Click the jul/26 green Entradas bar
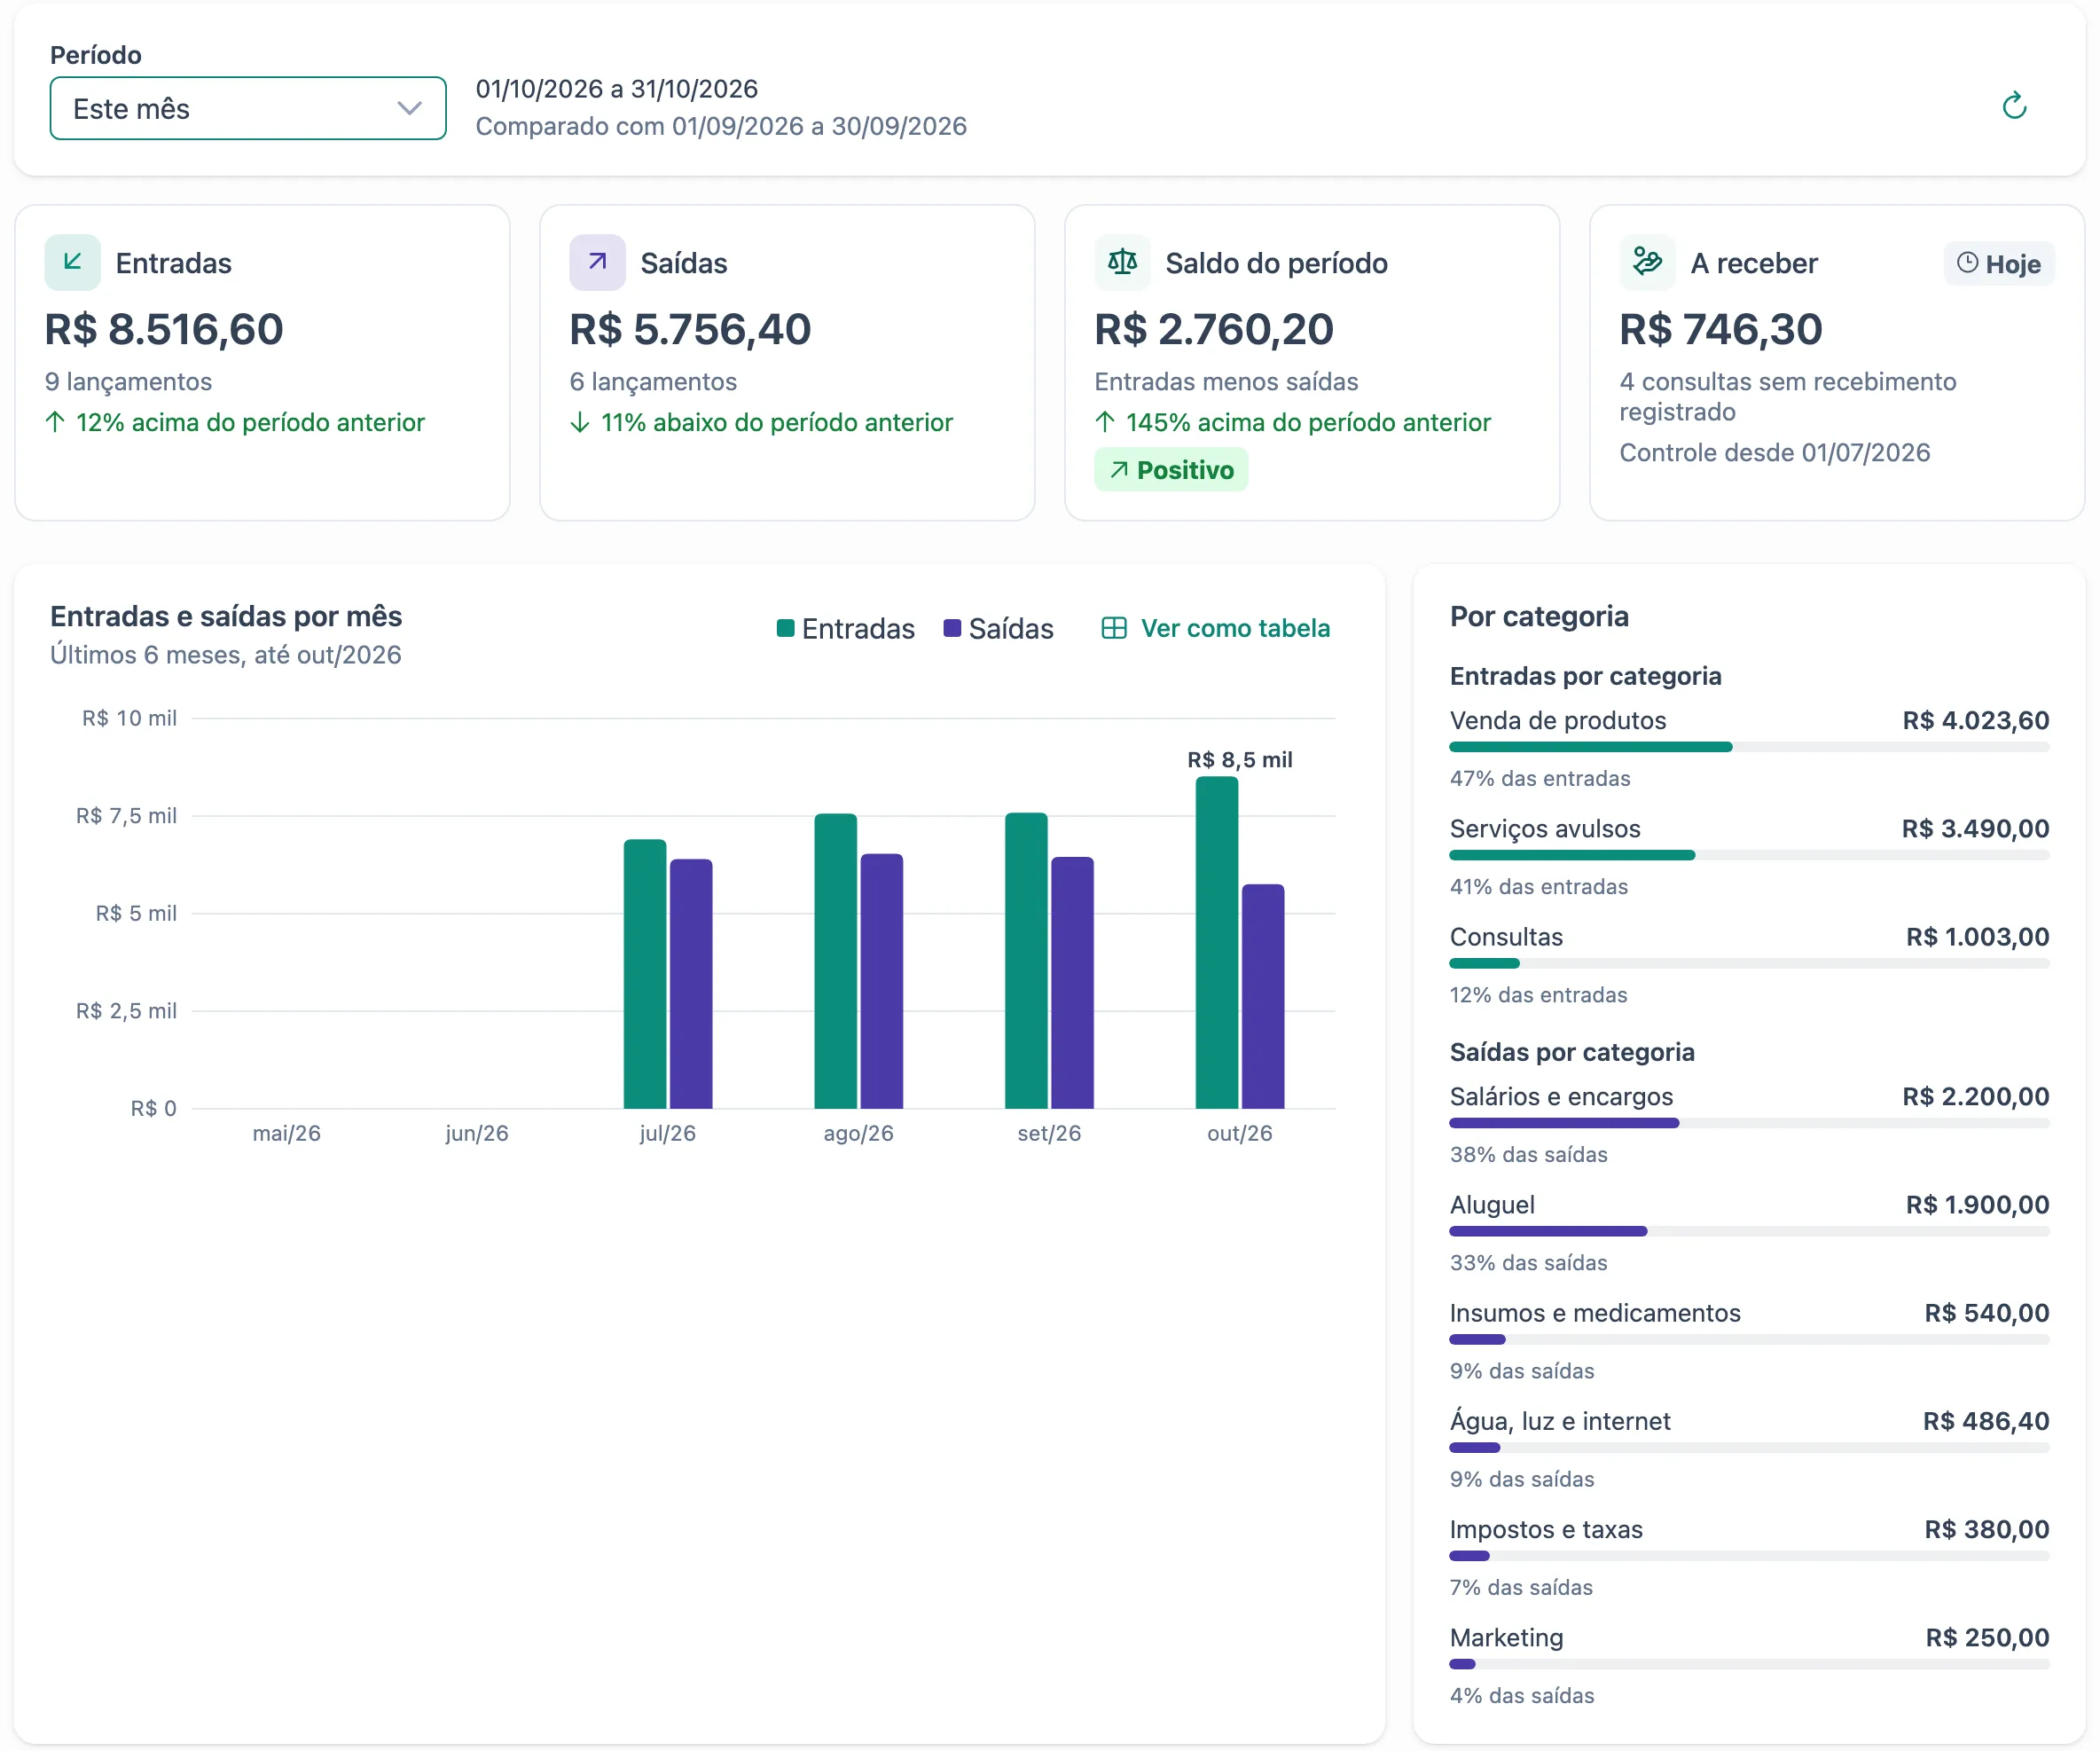The image size is (2100, 1751). point(645,974)
